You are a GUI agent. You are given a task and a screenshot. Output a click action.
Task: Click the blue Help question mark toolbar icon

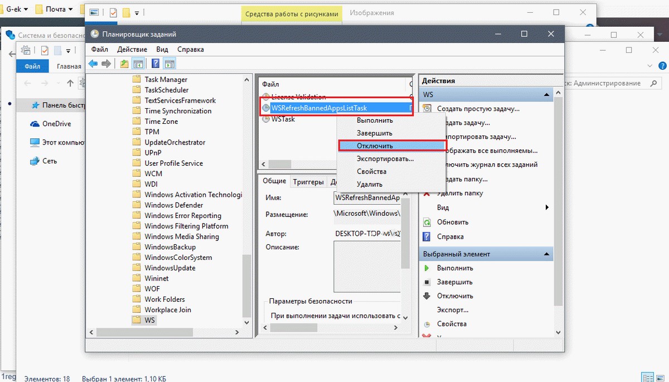click(156, 64)
